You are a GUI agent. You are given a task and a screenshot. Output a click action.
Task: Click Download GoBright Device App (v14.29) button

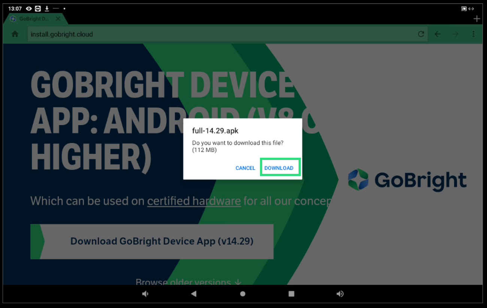(x=152, y=241)
